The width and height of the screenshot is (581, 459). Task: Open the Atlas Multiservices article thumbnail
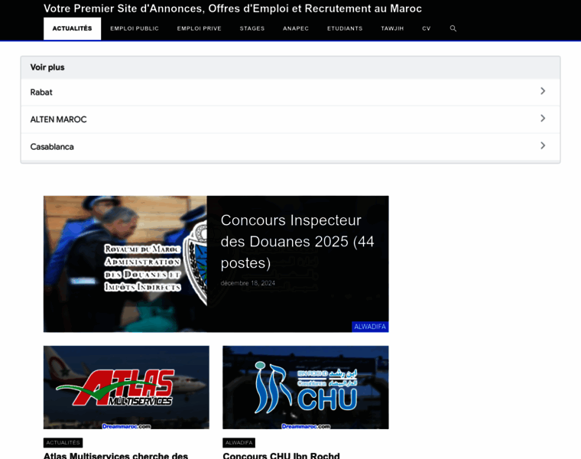click(x=126, y=387)
